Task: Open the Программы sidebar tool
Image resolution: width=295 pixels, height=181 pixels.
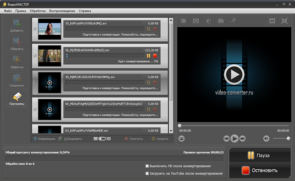Action: [17, 99]
